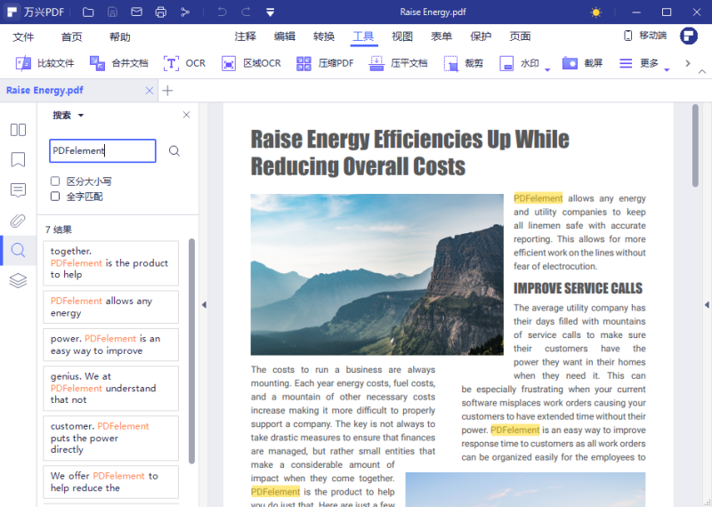This screenshot has height=507, width=712.
Task: Open the user account avatar icon
Action: coord(688,36)
